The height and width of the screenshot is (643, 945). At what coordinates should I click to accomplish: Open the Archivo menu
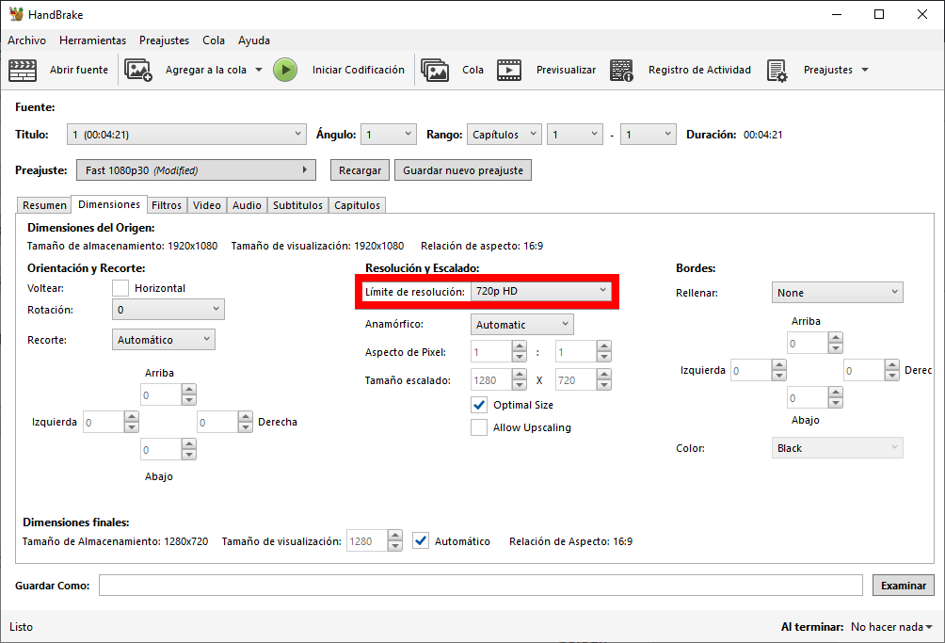[26, 40]
